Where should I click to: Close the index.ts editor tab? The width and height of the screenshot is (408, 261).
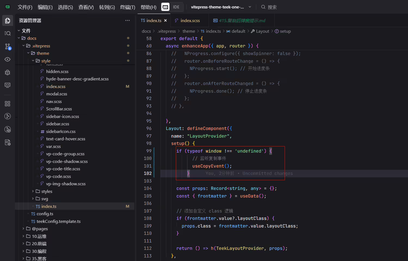click(165, 20)
